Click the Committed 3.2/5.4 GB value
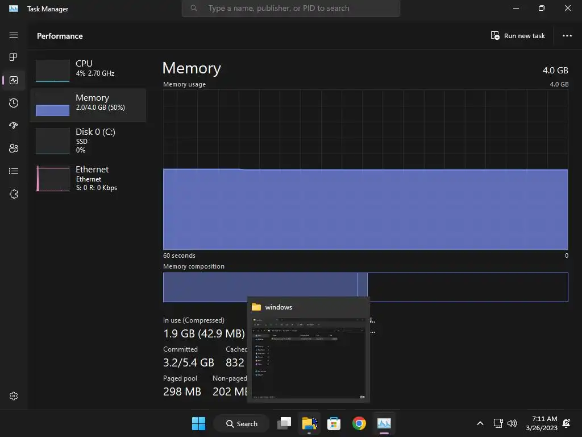 (x=189, y=362)
